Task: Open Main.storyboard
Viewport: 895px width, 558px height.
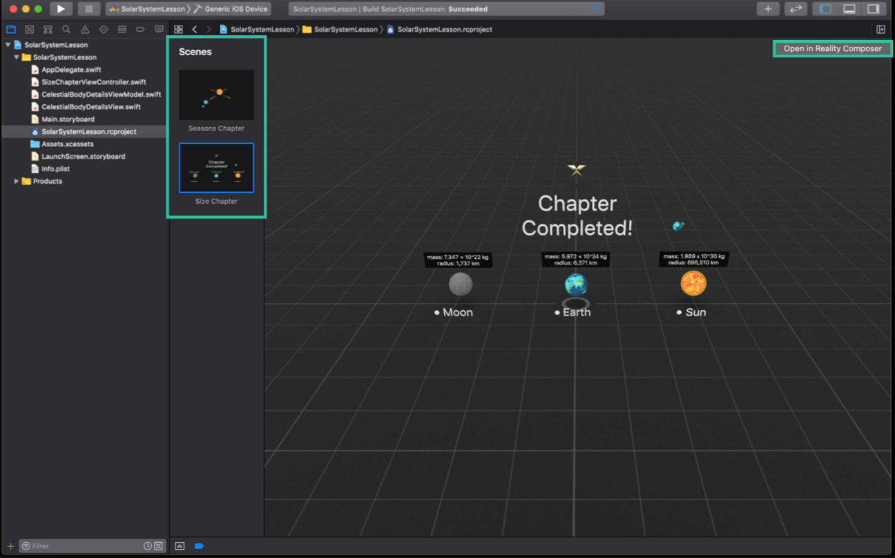Action: coord(68,119)
